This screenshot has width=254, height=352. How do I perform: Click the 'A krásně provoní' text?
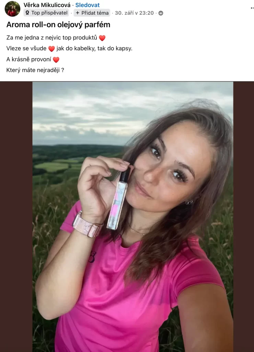point(29,59)
